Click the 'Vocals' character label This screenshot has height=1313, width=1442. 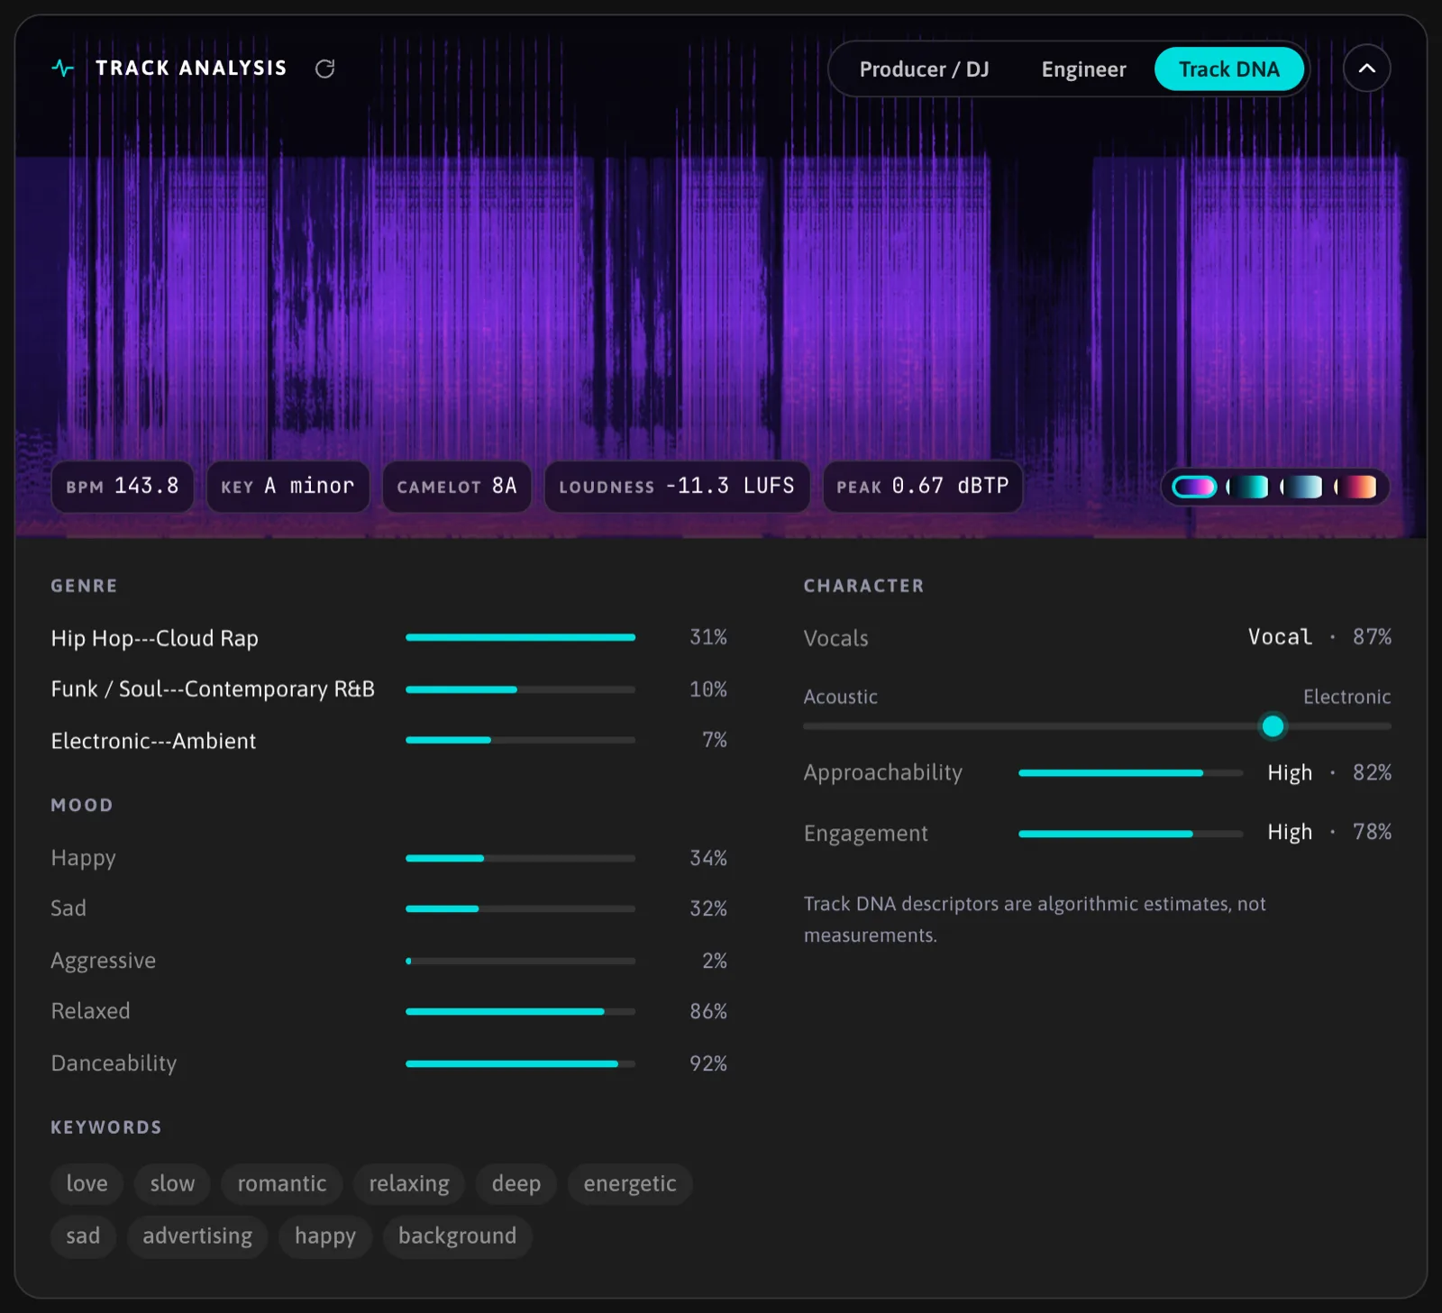[835, 638]
